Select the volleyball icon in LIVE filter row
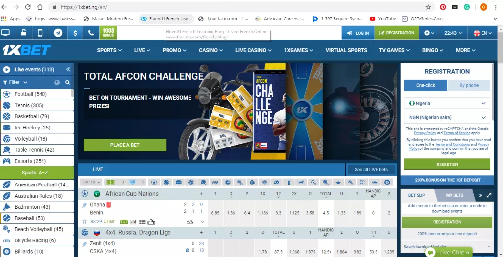Image resolution: width=503 pixels, height=257 pixels. pyautogui.click(x=191, y=182)
